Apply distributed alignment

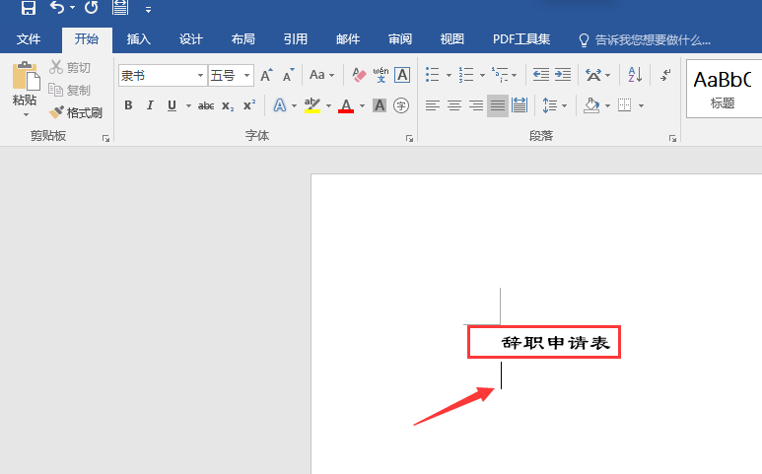click(520, 105)
